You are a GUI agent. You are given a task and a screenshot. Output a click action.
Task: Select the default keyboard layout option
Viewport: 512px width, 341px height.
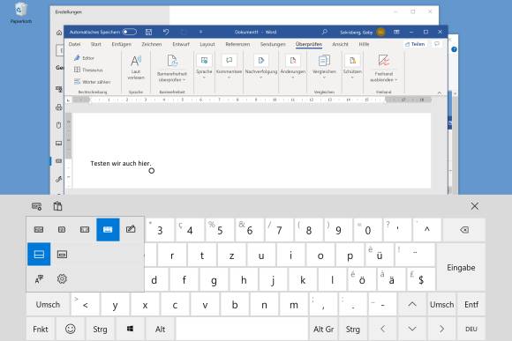(39, 230)
